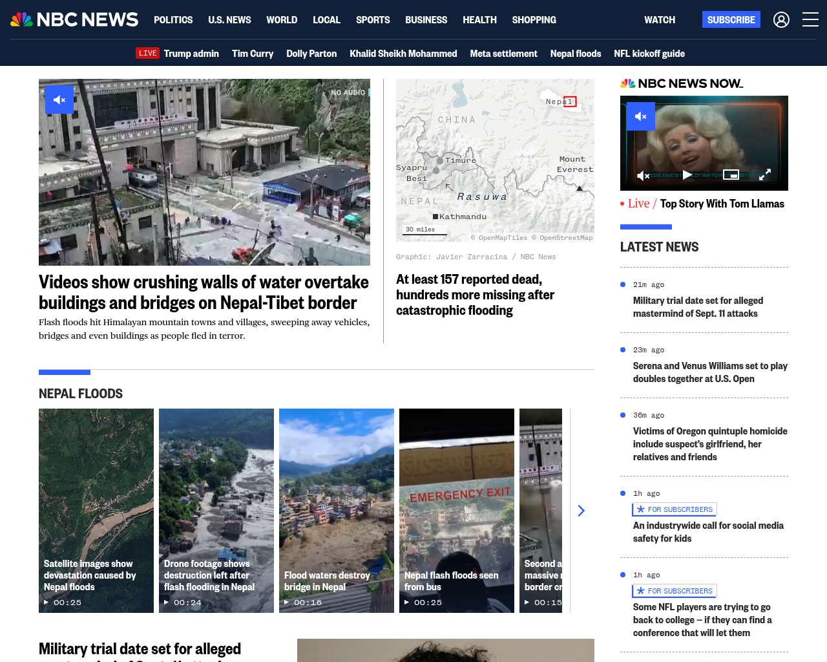Play 'Nepal flash floods seen from bus' video
Viewport: 827px width, 662px height.
[x=457, y=511]
